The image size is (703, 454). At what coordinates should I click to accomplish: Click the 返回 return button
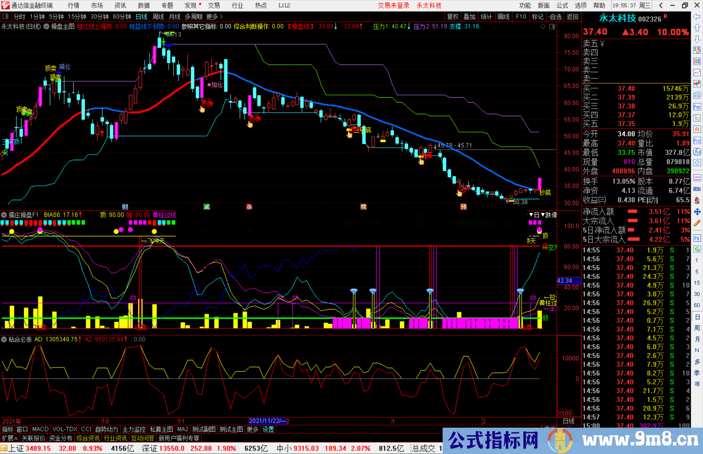click(x=572, y=17)
